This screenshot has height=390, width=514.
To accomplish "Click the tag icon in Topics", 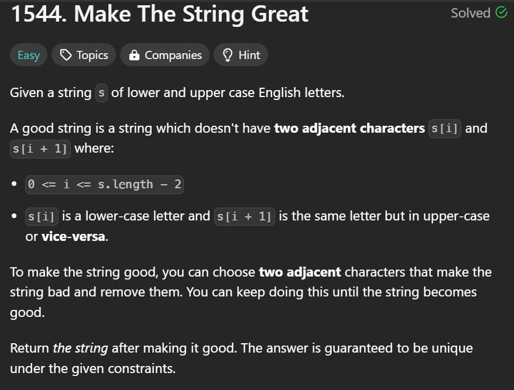I will (x=66, y=55).
